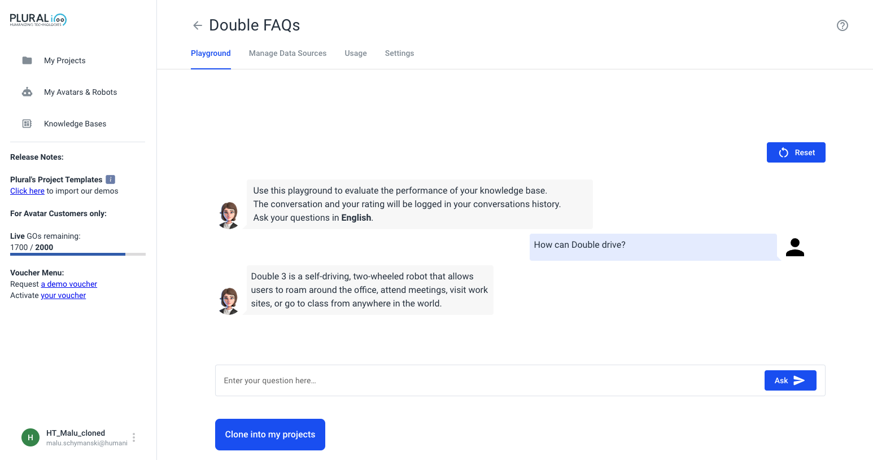Open the help question mark icon

coord(843,25)
